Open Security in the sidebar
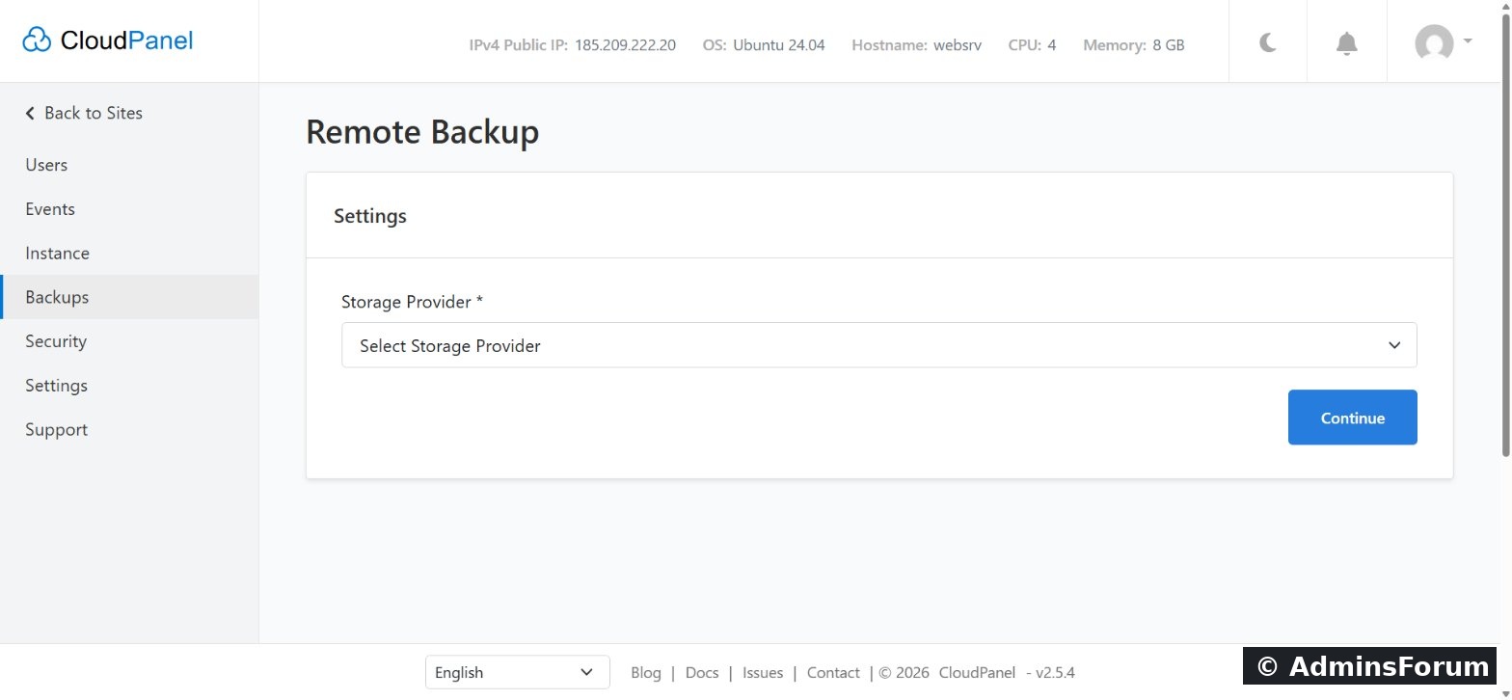The width and height of the screenshot is (1512, 700). pos(129,341)
